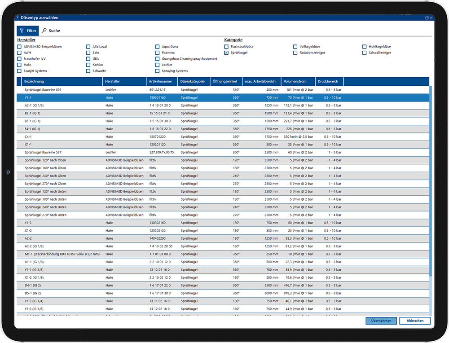Choose the row 'Sprühkugel Baureihe 527'
The image size is (449, 343).
pos(223,152)
